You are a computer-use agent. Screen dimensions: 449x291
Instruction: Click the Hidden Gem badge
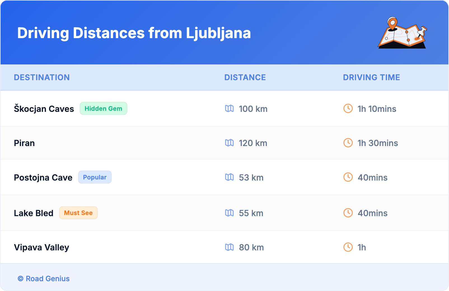[x=103, y=108]
